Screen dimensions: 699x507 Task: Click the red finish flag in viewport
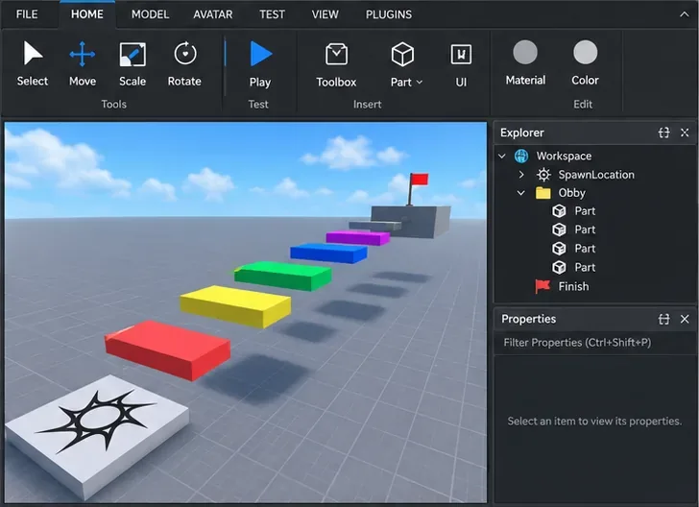(419, 180)
